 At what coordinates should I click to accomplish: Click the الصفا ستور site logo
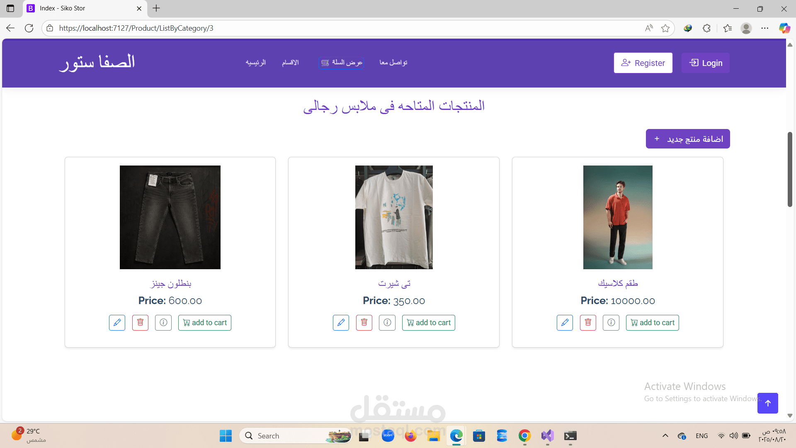pos(97,63)
